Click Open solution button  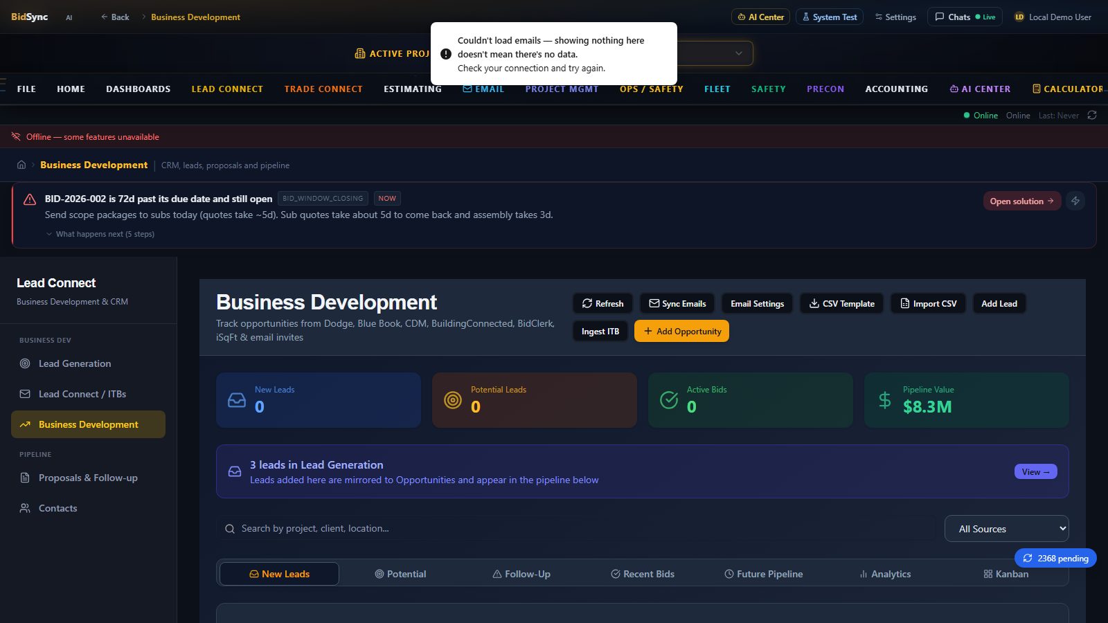point(1022,201)
